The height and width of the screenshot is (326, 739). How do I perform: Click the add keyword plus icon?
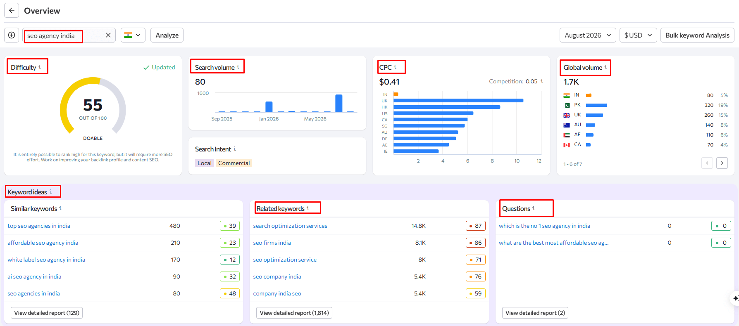(x=12, y=35)
